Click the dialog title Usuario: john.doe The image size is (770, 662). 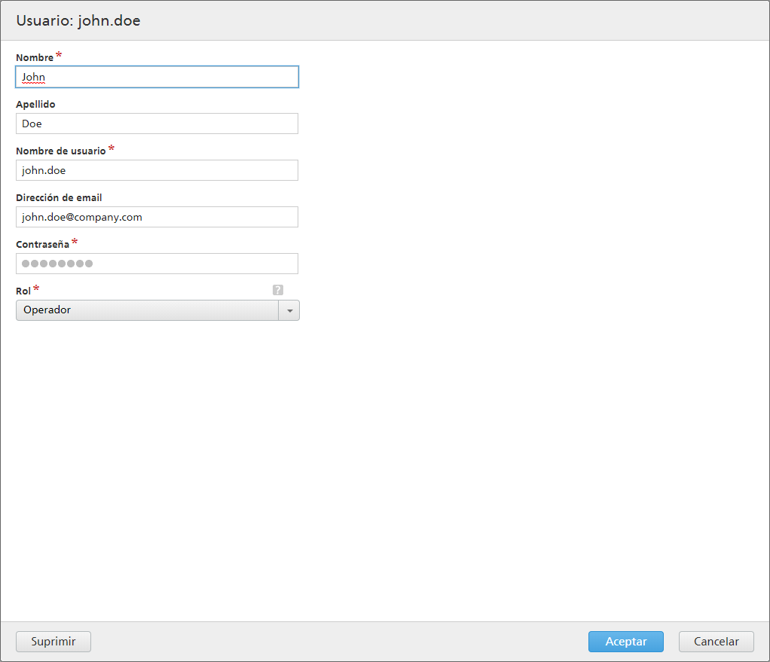pos(78,21)
